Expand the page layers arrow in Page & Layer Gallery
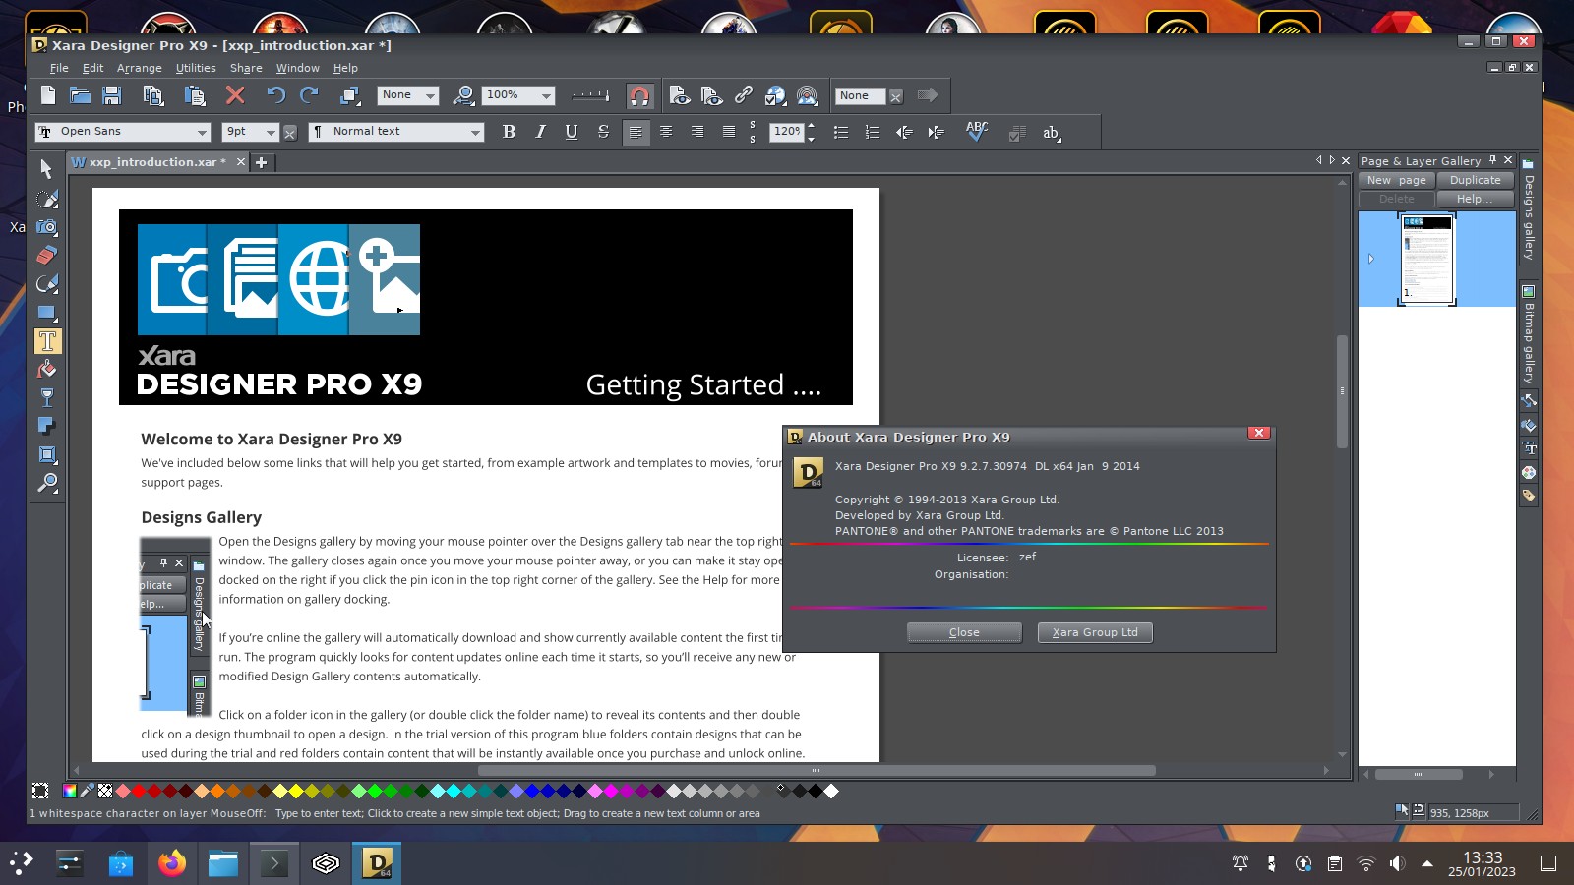1574x885 pixels. click(1371, 259)
